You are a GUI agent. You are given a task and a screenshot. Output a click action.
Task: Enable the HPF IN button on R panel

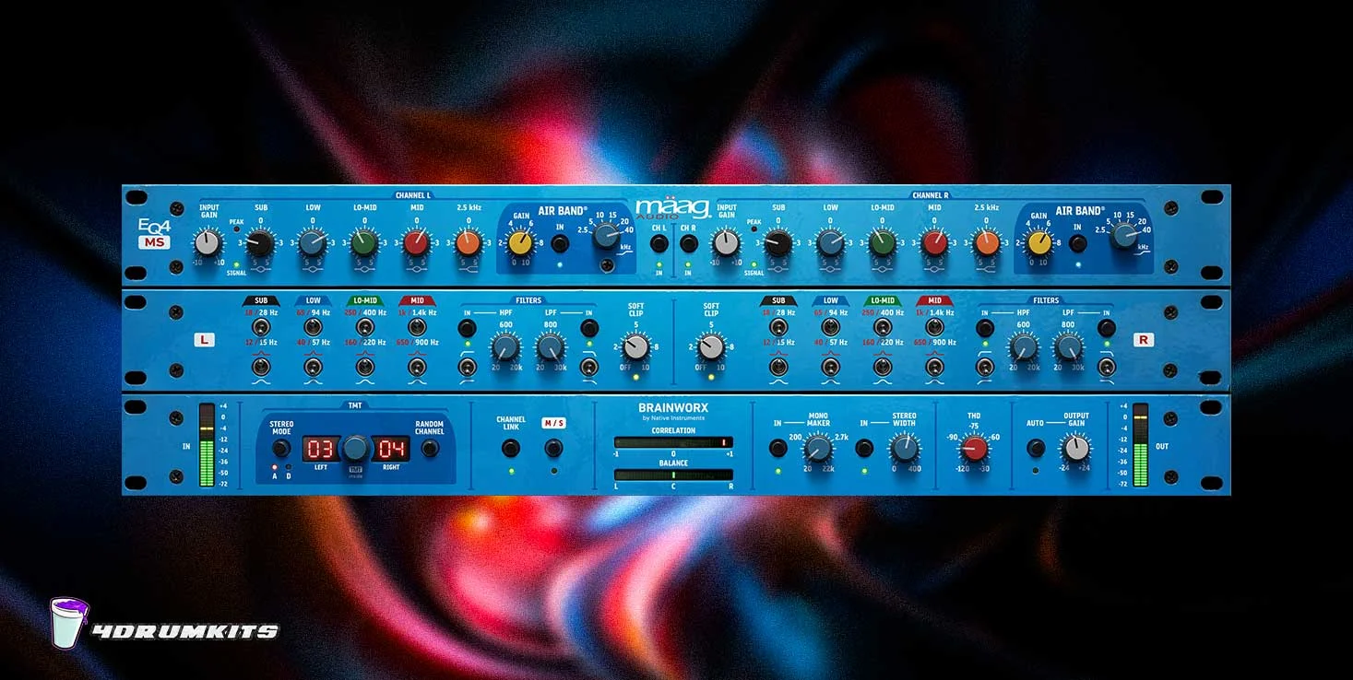point(985,328)
